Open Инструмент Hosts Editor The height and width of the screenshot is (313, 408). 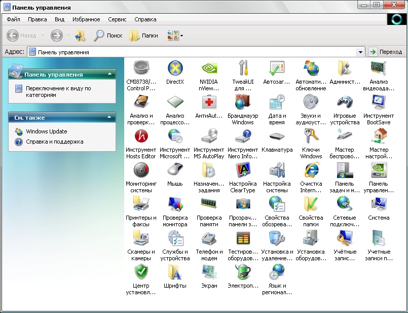click(141, 144)
